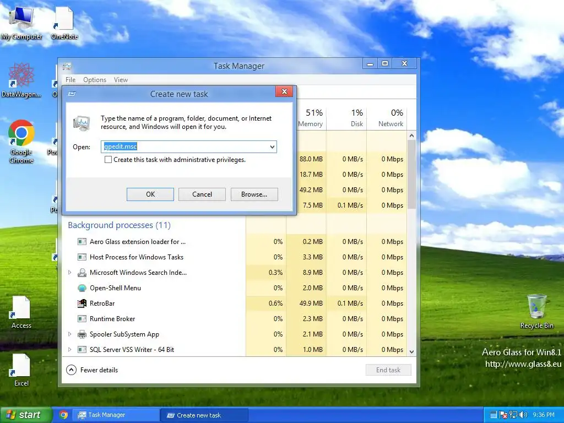Sort by the Disk column header

pos(346,118)
